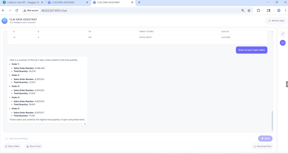Open a new browser tab
The width and height of the screenshot is (288, 154).
(x=139, y=2)
